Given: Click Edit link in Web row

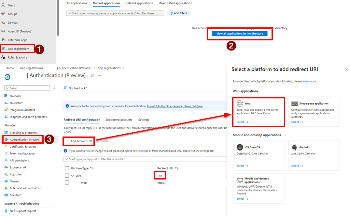Looking at the screenshot, I should click(160, 176).
